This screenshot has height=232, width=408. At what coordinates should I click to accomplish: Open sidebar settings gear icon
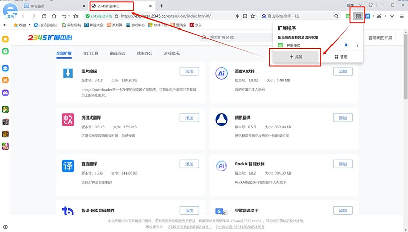[x=5, y=227]
